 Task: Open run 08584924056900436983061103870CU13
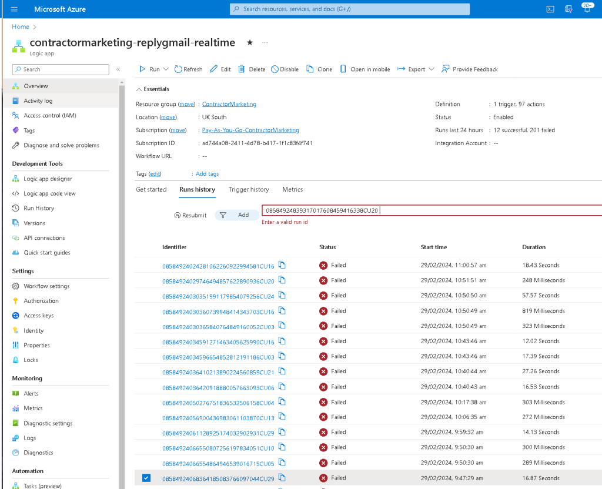(218, 418)
